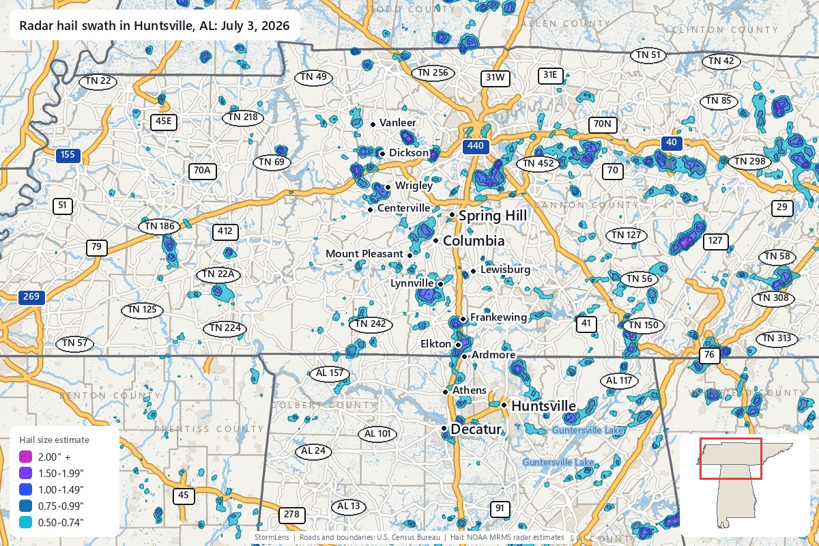Viewport: 819px width, 546px height.
Task: Click the 0.50-0.74" cyan legend swatch
Action: [x=25, y=523]
